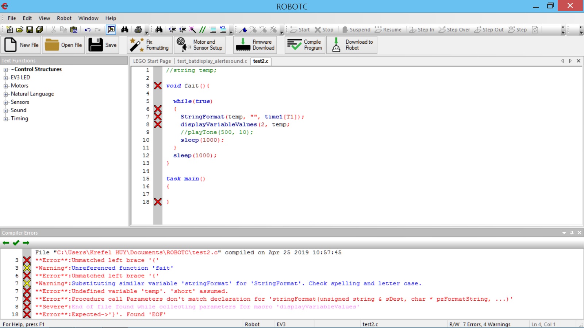Click the green double-slash comment icon
The height and width of the screenshot is (328, 584).
pyautogui.click(x=203, y=30)
